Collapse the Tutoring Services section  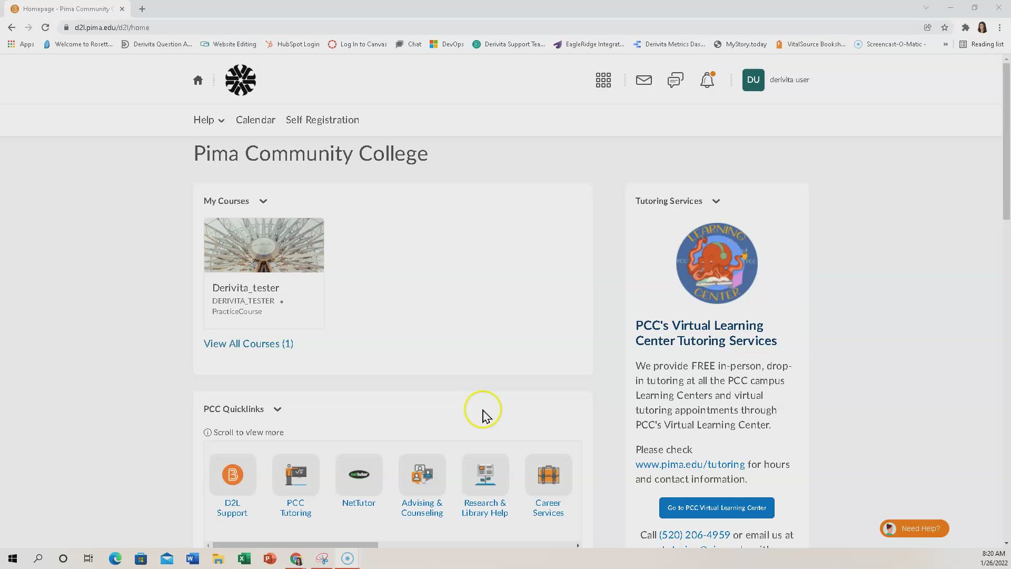(x=716, y=201)
